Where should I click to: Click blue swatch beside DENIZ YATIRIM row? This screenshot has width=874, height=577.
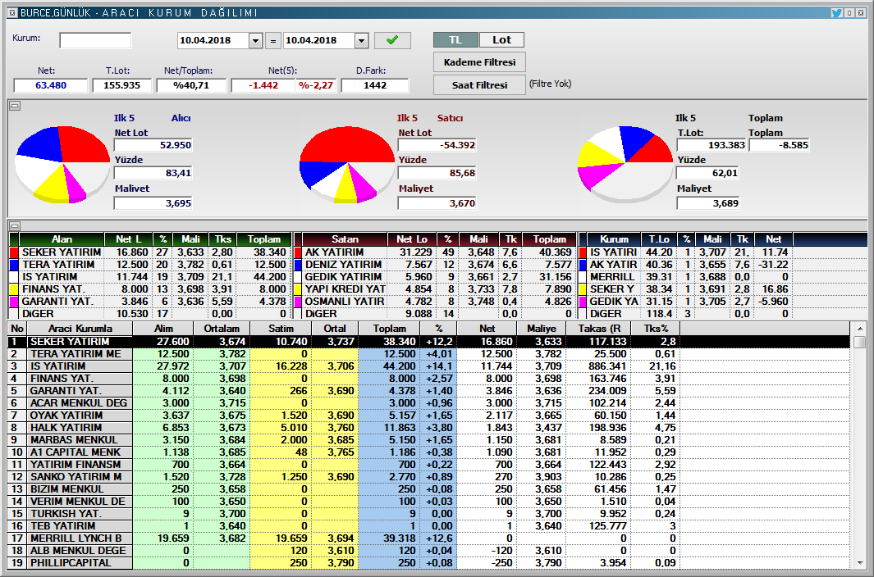pos(298,265)
